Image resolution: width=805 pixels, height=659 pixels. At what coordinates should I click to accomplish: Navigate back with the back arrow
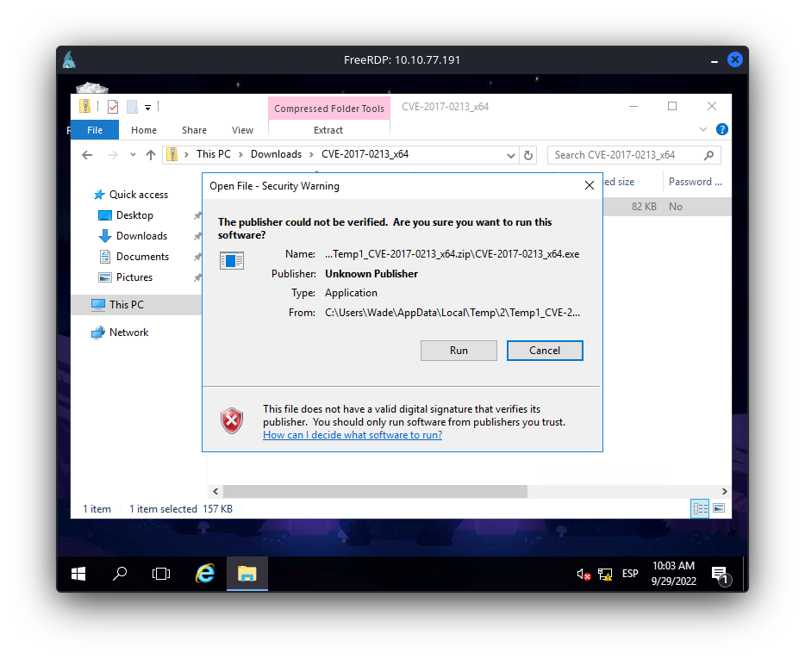(x=87, y=155)
